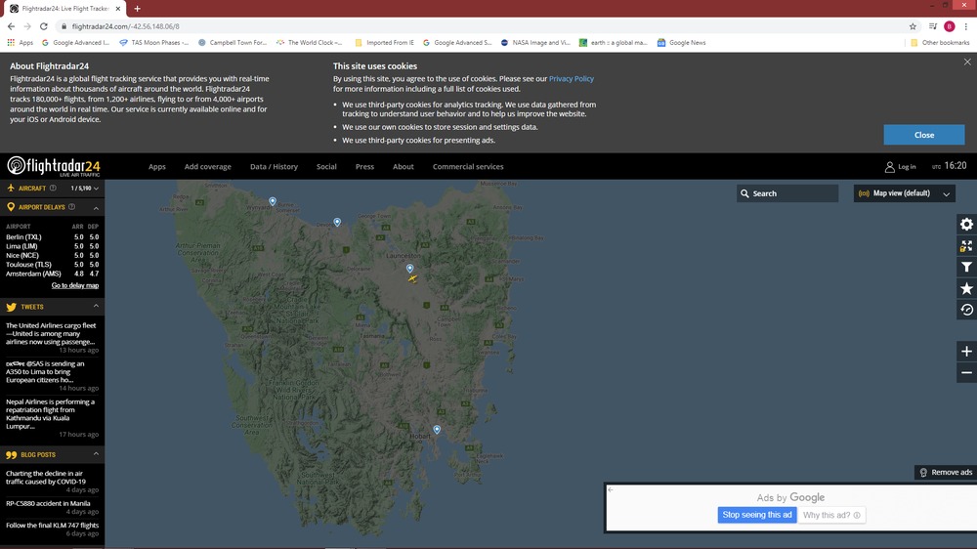Collapse the Airport Delays panel

(x=97, y=208)
